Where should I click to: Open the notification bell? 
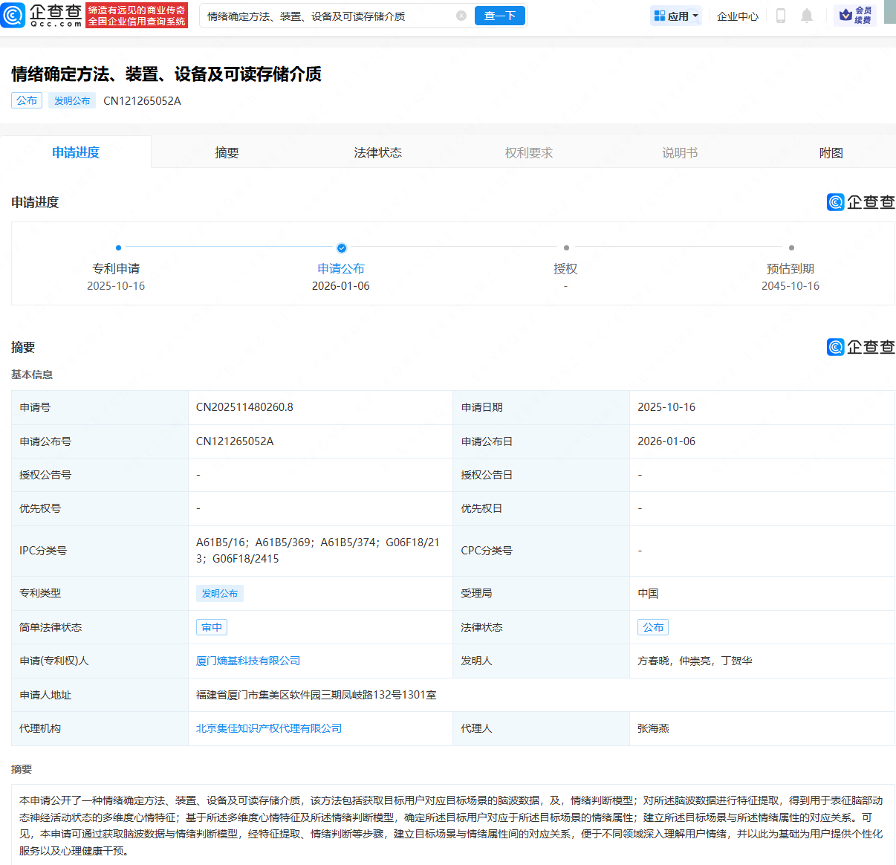click(x=807, y=16)
